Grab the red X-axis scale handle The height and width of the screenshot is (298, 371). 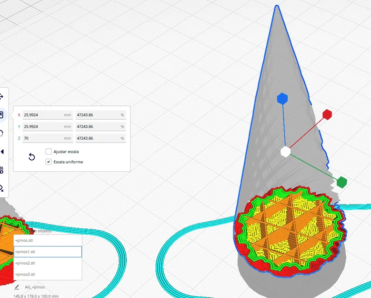tap(327, 114)
